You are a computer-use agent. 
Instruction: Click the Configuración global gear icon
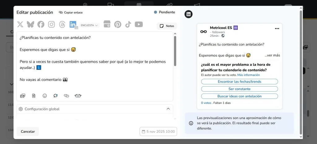[x=21, y=109]
